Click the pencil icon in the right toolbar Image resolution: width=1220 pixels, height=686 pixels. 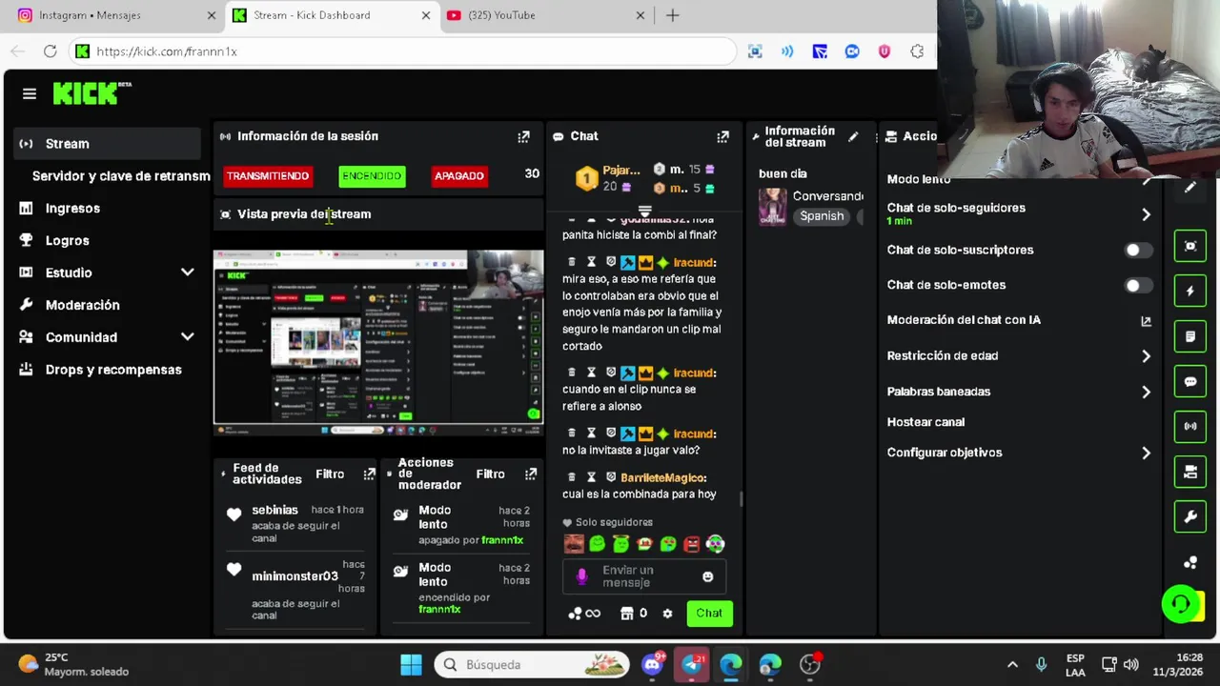pos(1190,188)
